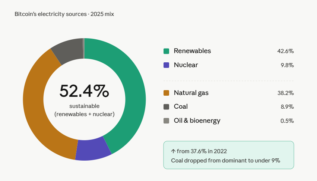This screenshot has width=317, height=181.
Task: Click the Oil & bioenergy light gray swatch
Action: pyautogui.click(x=166, y=121)
